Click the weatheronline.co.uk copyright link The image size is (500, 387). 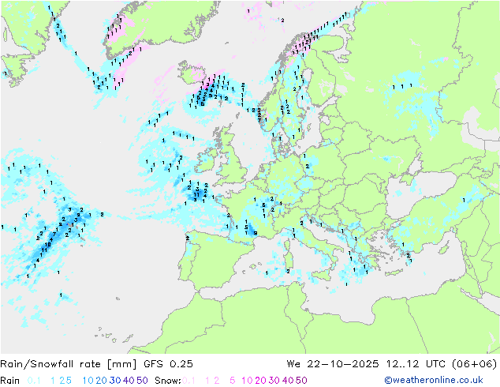point(434,381)
